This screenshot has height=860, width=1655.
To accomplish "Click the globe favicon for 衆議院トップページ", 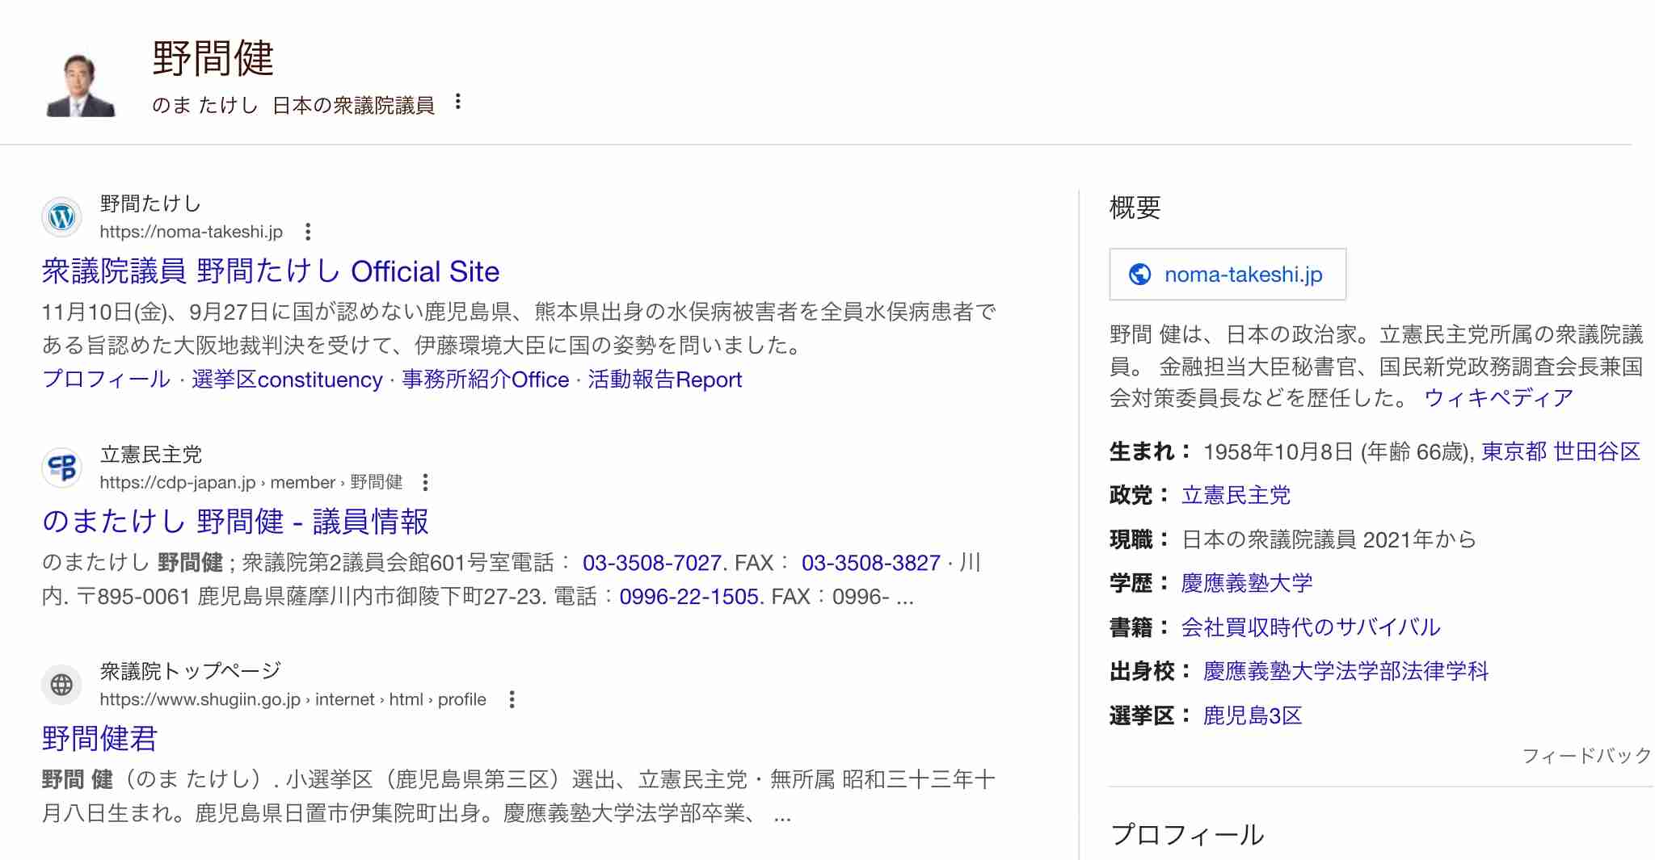I will (62, 685).
